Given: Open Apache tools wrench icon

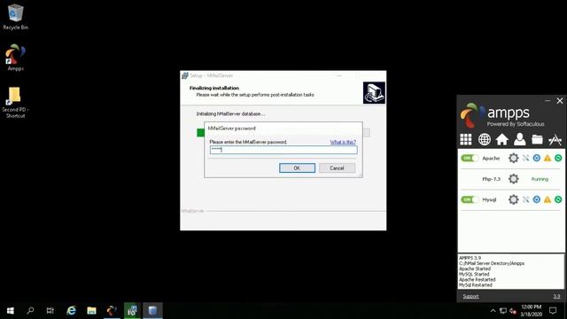Looking at the screenshot, I should [x=525, y=158].
